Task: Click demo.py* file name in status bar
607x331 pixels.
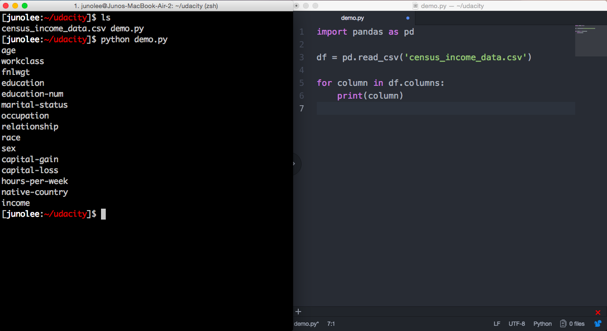Action: click(306, 324)
